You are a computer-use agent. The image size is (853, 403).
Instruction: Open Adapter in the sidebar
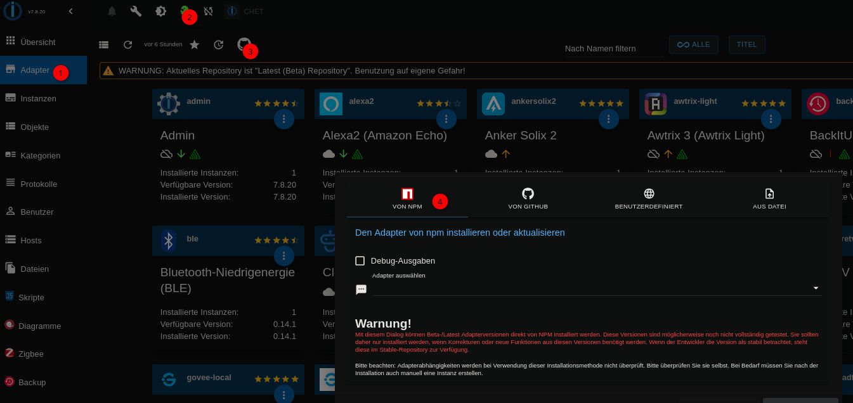tap(43, 70)
